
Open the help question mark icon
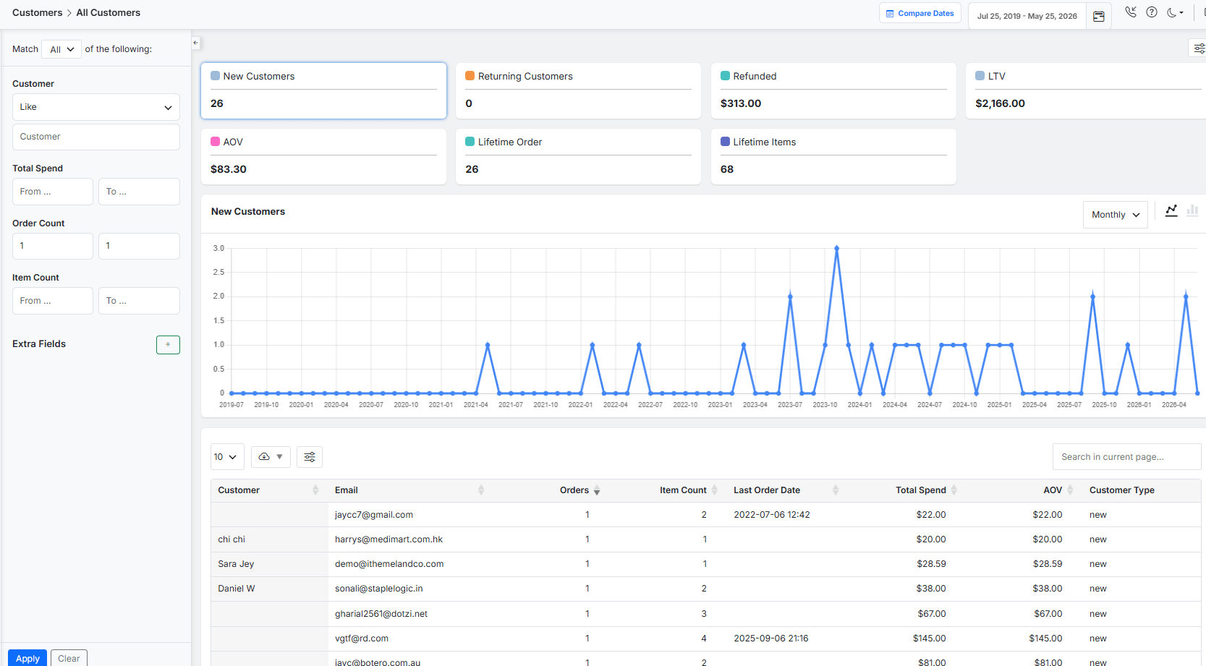pyautogui.click(x=1152, y=12)
